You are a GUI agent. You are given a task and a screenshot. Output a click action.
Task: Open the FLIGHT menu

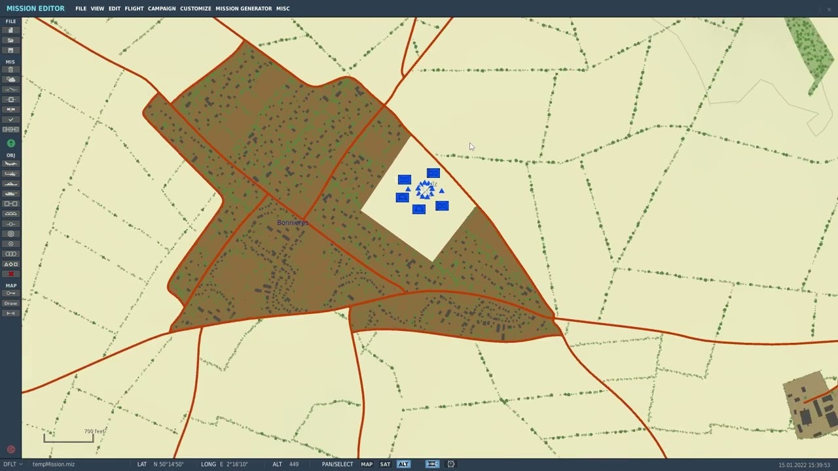(x=134, y=9)
